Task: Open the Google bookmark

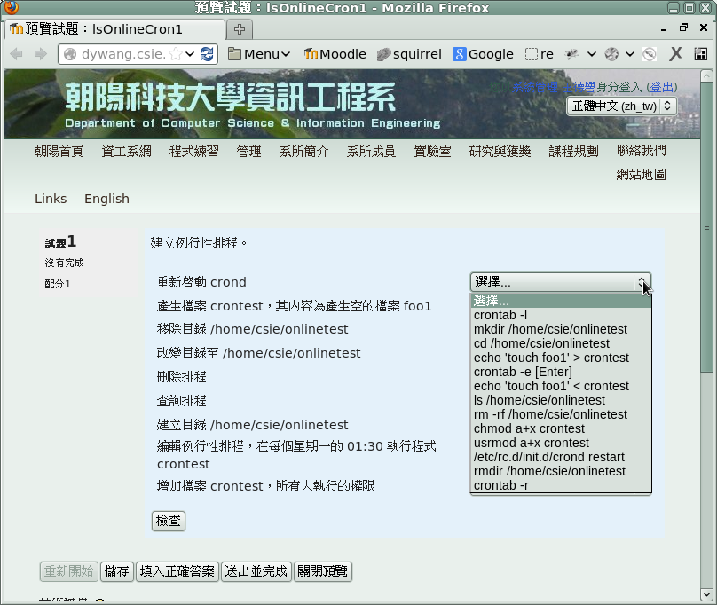Action: click(483, 54)
